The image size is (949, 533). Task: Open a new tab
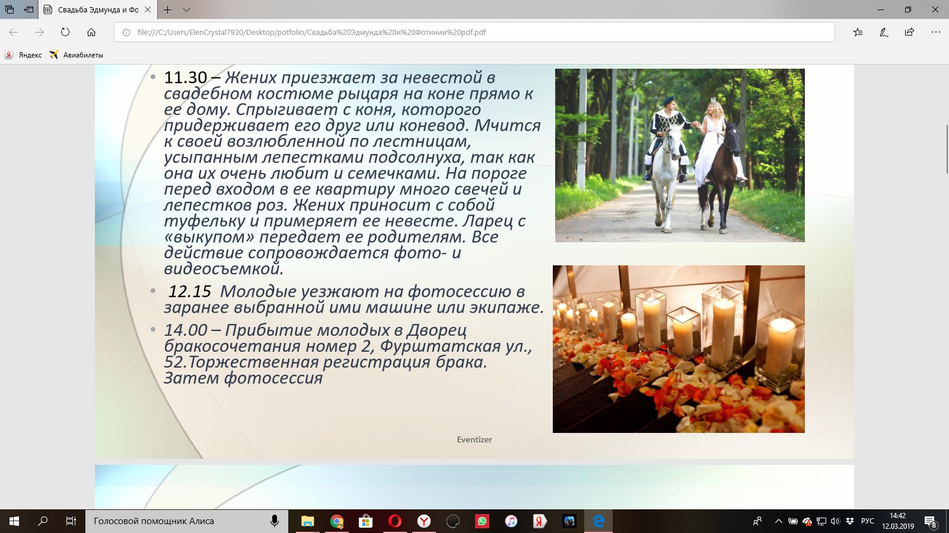168,9
